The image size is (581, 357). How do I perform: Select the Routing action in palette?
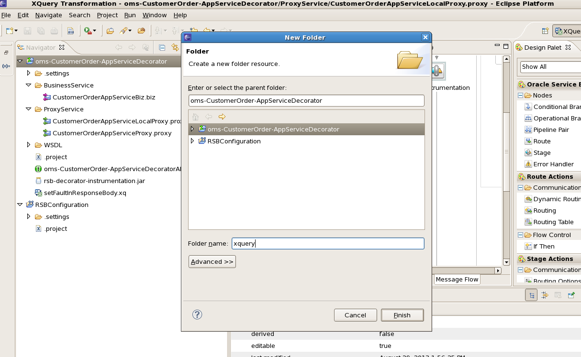540,210
